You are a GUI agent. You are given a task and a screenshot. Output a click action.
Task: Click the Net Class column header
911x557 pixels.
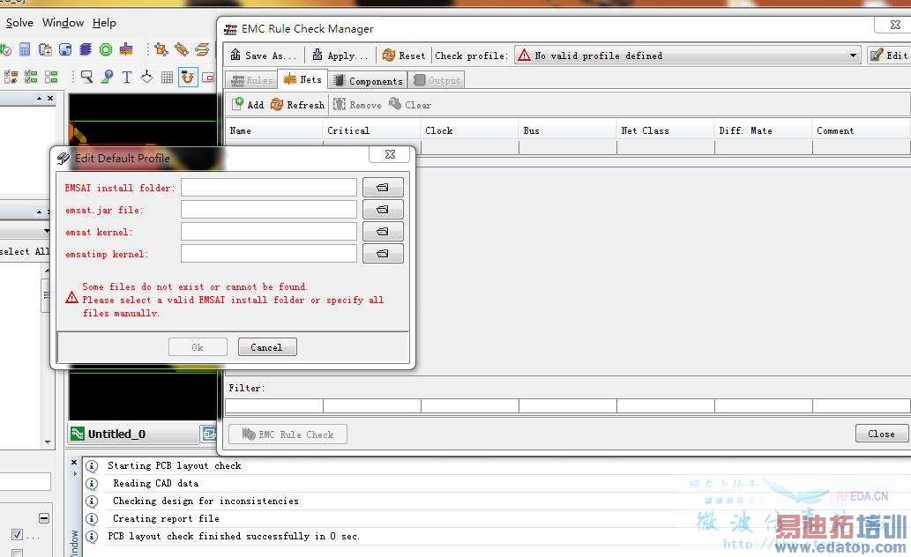coord(665,130)
